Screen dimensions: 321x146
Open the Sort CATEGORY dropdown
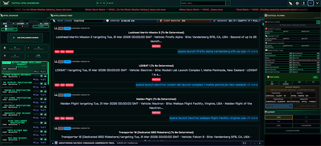click(x=22, y=24)
